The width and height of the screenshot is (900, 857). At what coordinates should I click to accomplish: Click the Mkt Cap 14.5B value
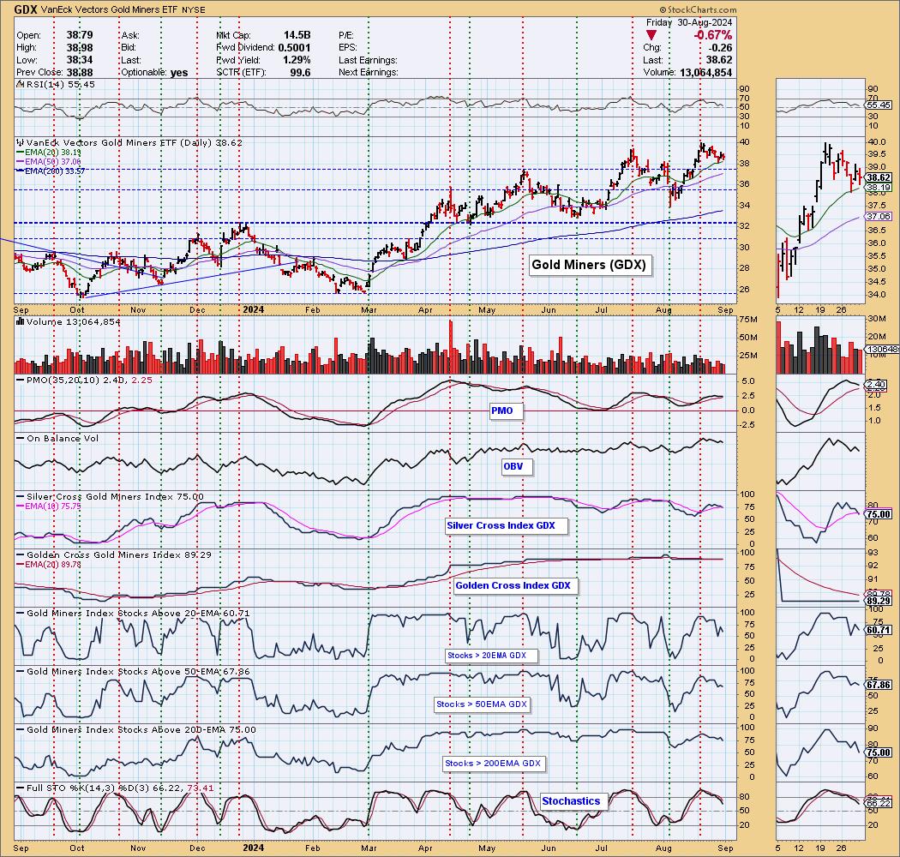point(297,35)
